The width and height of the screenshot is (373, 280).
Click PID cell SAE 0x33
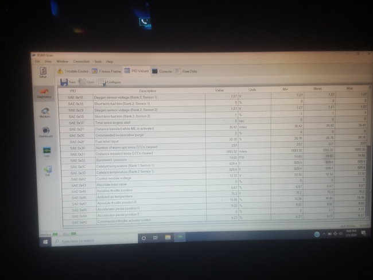point(77,161)
